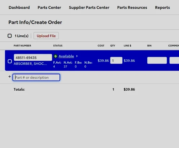The width and height of the screenshot is (179, 148).
Task: Click the plus icon to add line
Action: pyautogui.click(x=9, y=77)
